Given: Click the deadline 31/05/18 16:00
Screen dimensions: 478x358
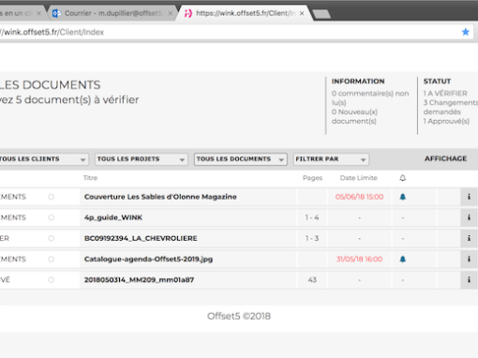Looking at the screenshot, I should [x=359, y=259].
